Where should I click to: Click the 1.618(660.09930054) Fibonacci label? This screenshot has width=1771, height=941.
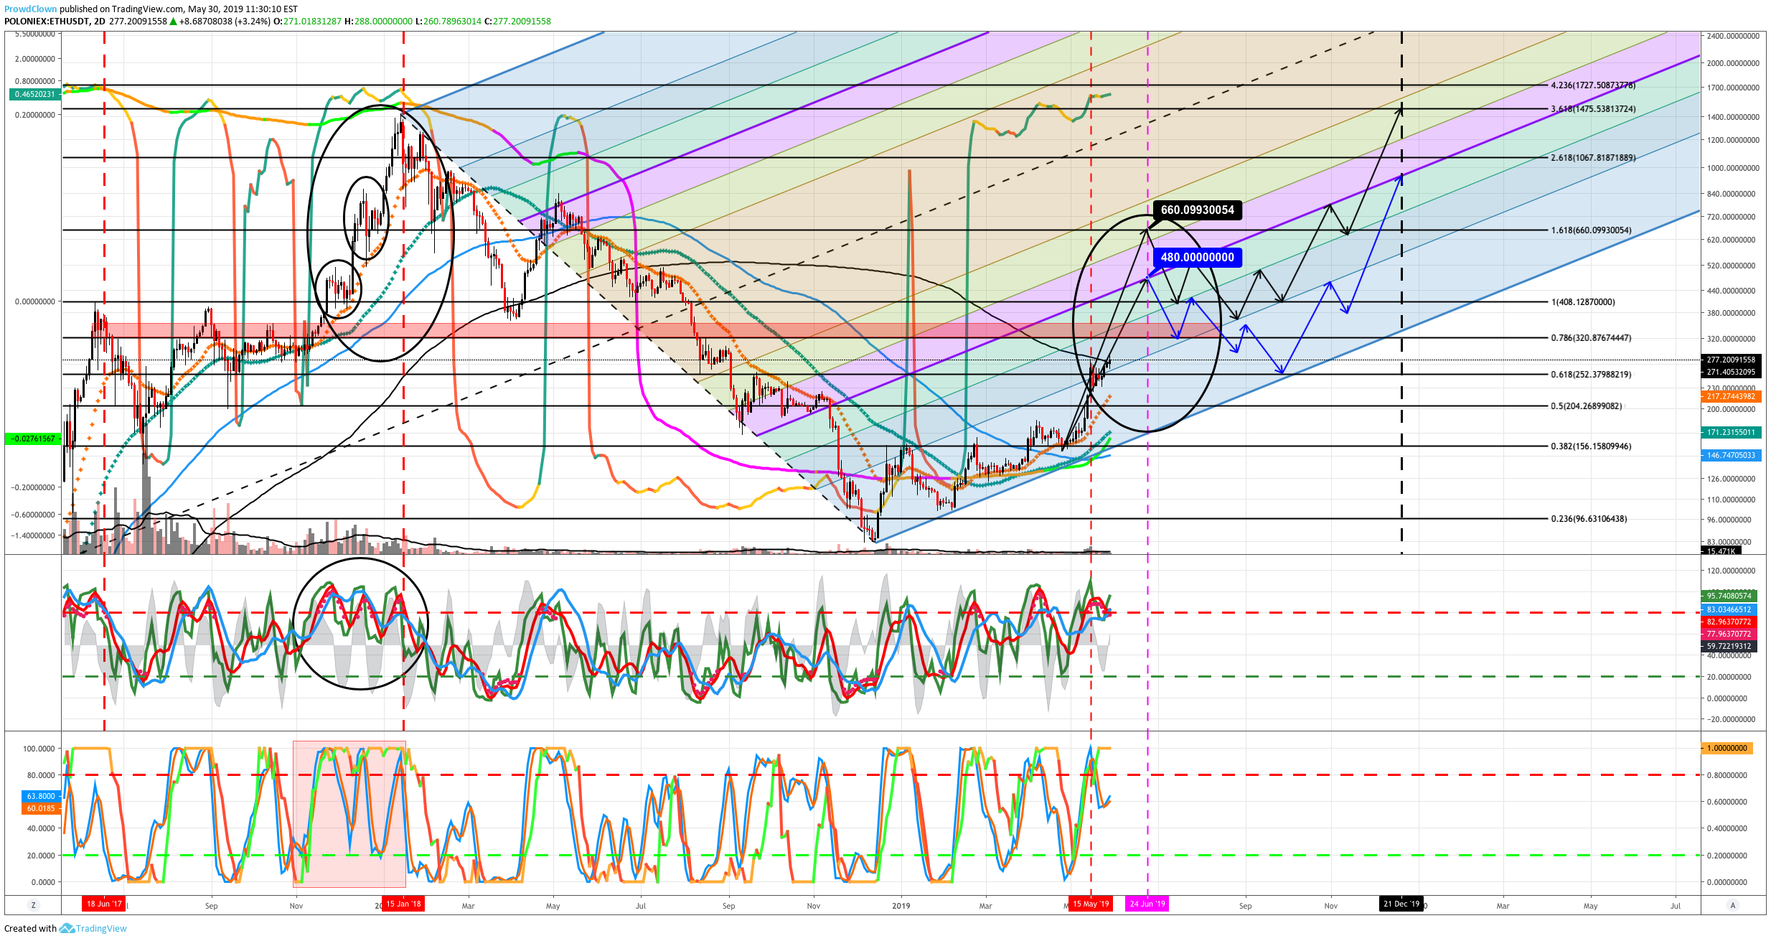tap(1591, 230)
